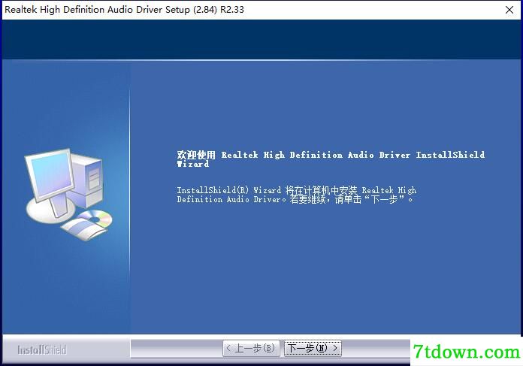This screenshot has width=523, height=366.
Task: Click the title bar text "Realtek High Definition Audio Driver Setup"
Action: click(97, 9)
